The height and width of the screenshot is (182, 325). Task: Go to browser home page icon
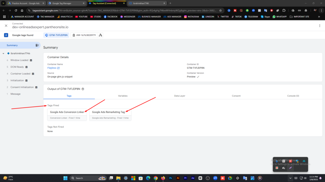pos(22,10)
